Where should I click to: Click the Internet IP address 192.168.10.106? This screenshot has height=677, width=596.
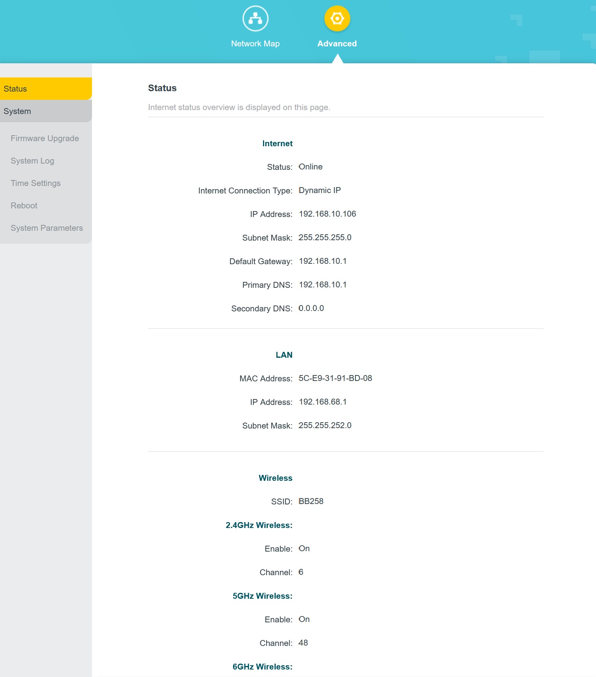point(327,214)
